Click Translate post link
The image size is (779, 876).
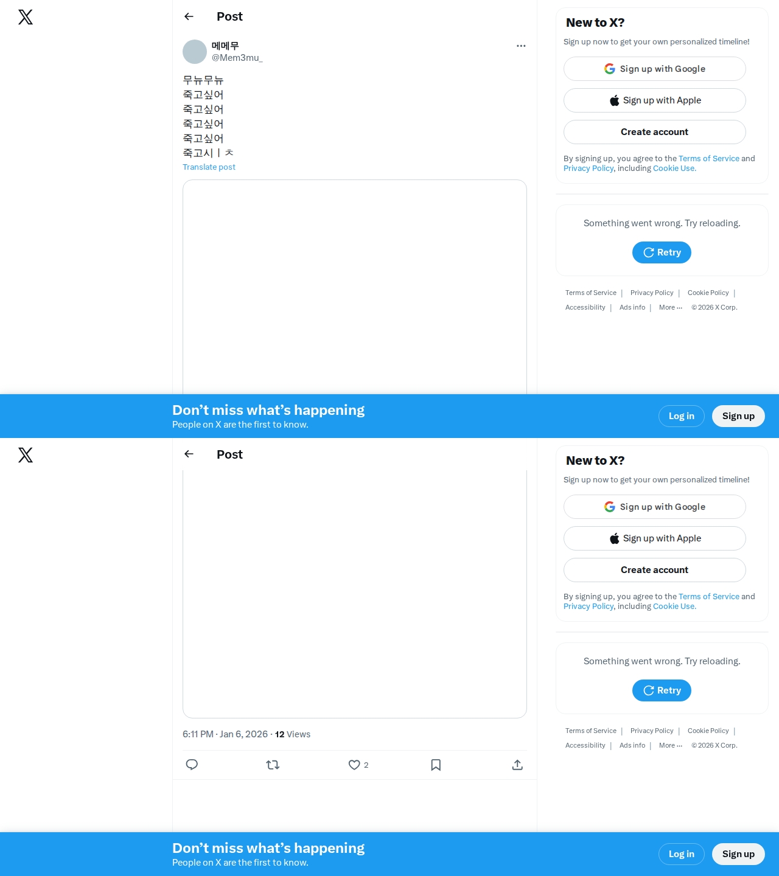(209, 167)
